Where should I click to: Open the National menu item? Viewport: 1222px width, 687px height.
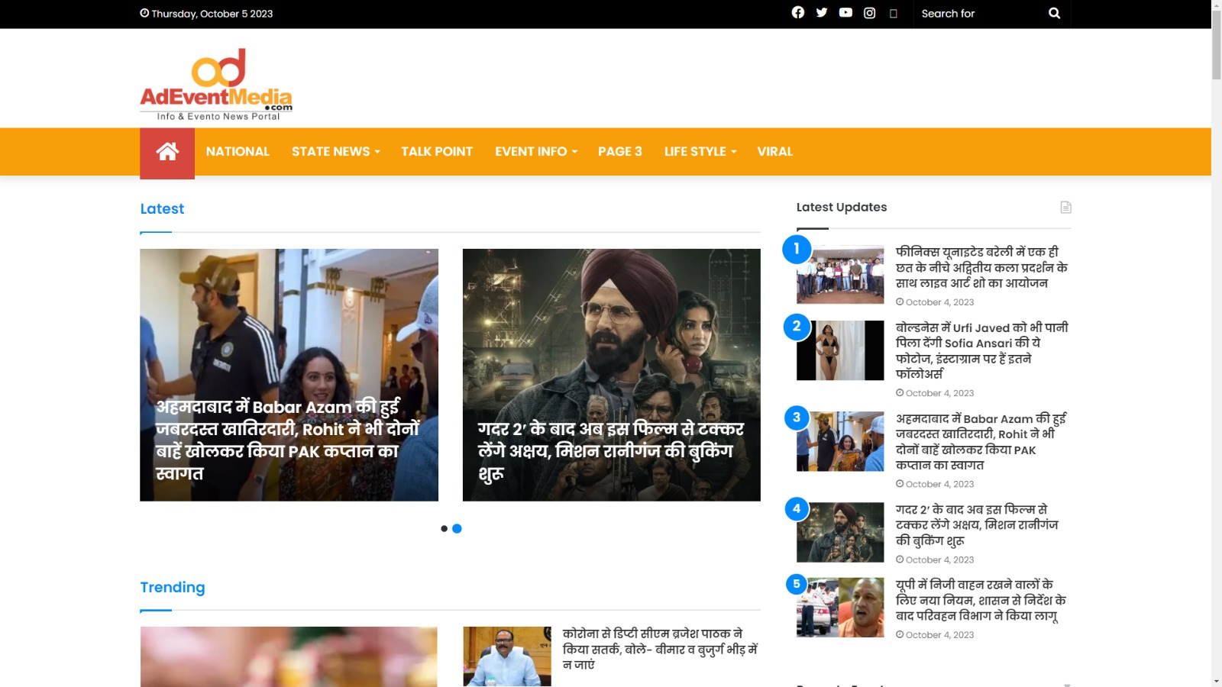click(x=238, y=152)
